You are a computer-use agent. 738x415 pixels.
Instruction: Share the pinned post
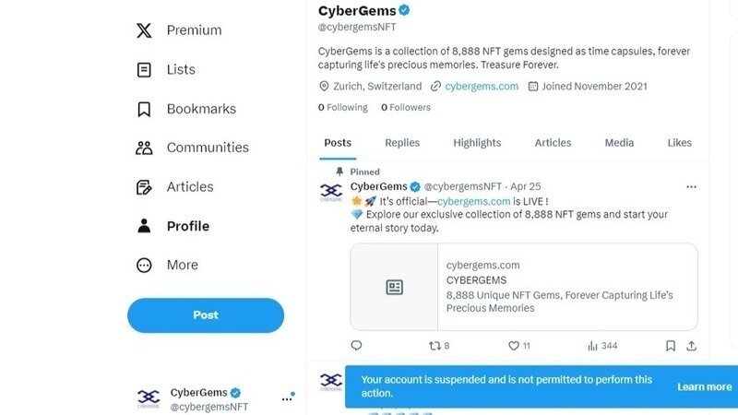tap(691, 346)
